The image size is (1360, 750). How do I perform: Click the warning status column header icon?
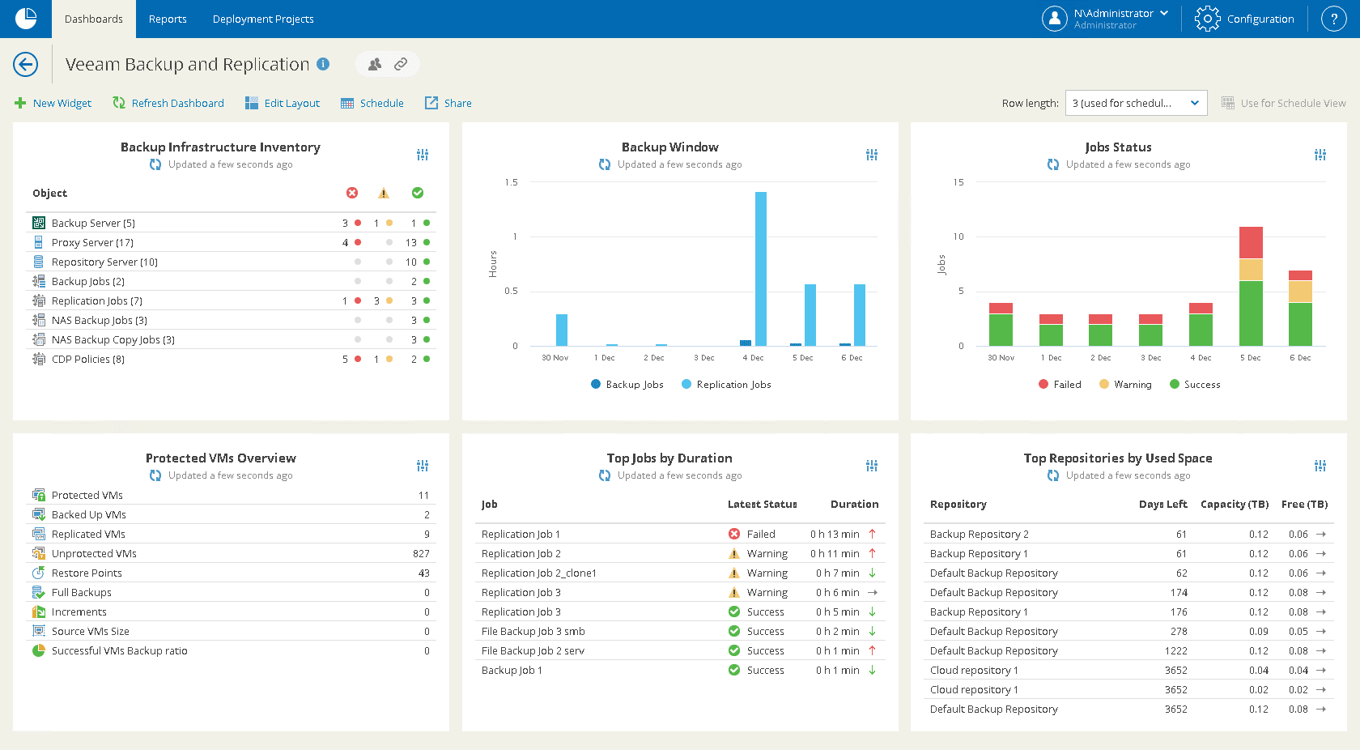point(384,193)
